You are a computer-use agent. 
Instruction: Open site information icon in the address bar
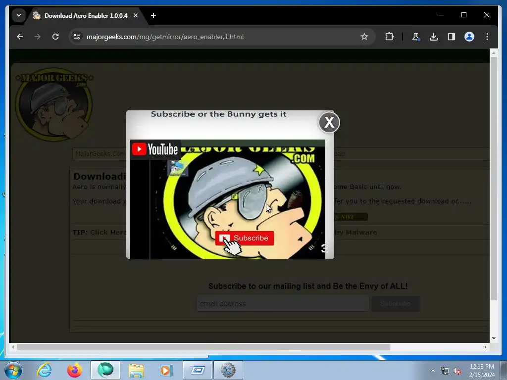click(x=77, y=37)
